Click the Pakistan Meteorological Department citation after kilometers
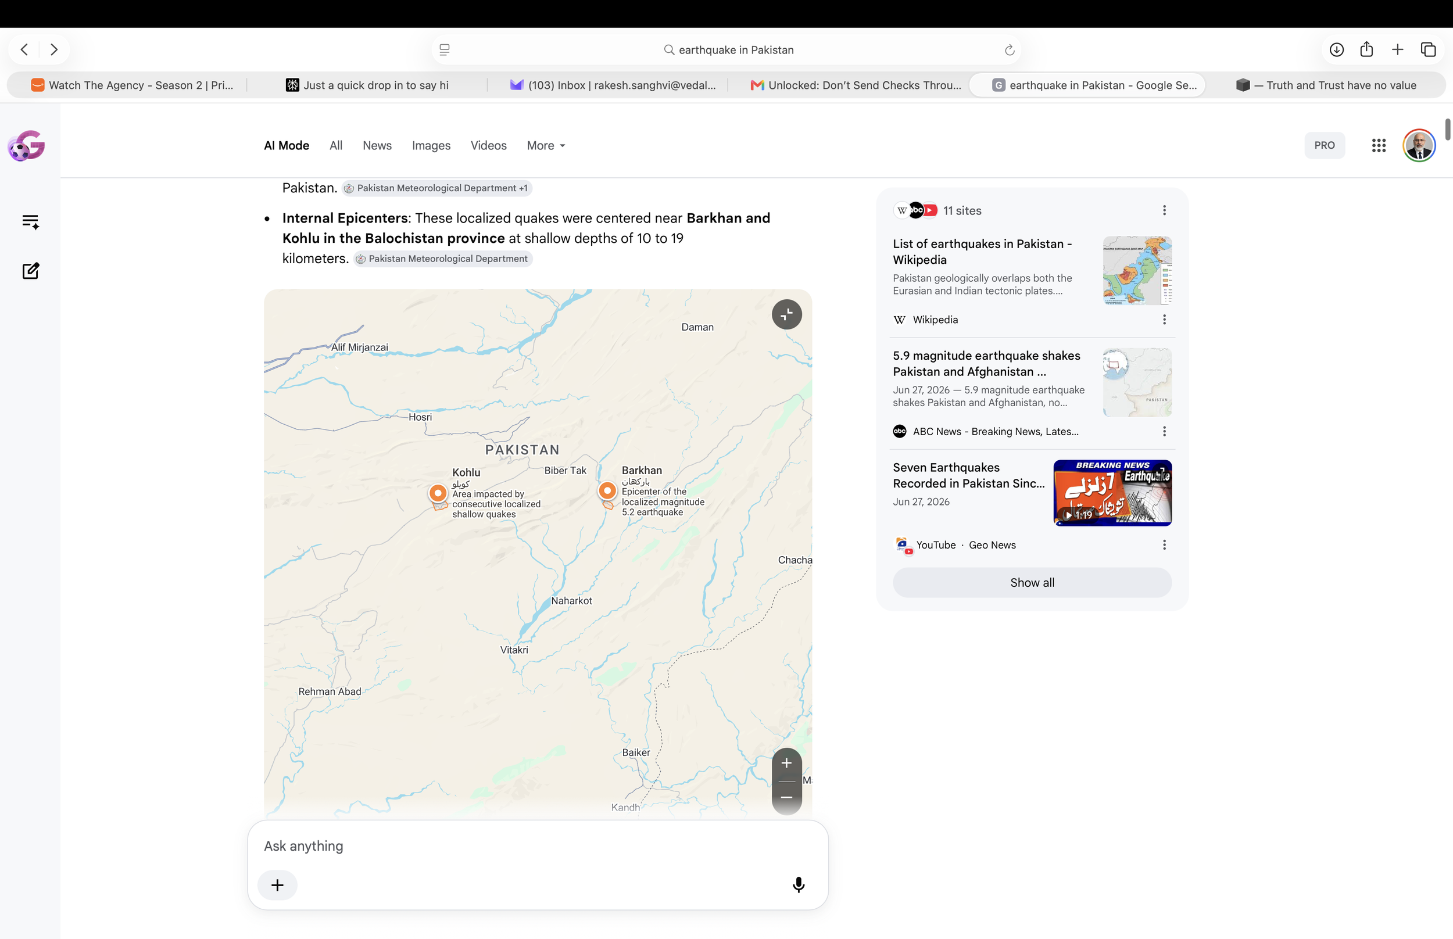The image size is (1453, 939). tap(443, 259)
